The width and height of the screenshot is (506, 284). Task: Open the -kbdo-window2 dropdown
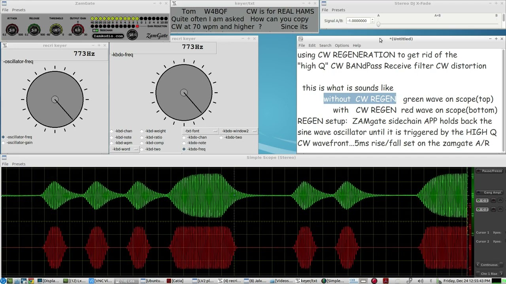point(239,131)
